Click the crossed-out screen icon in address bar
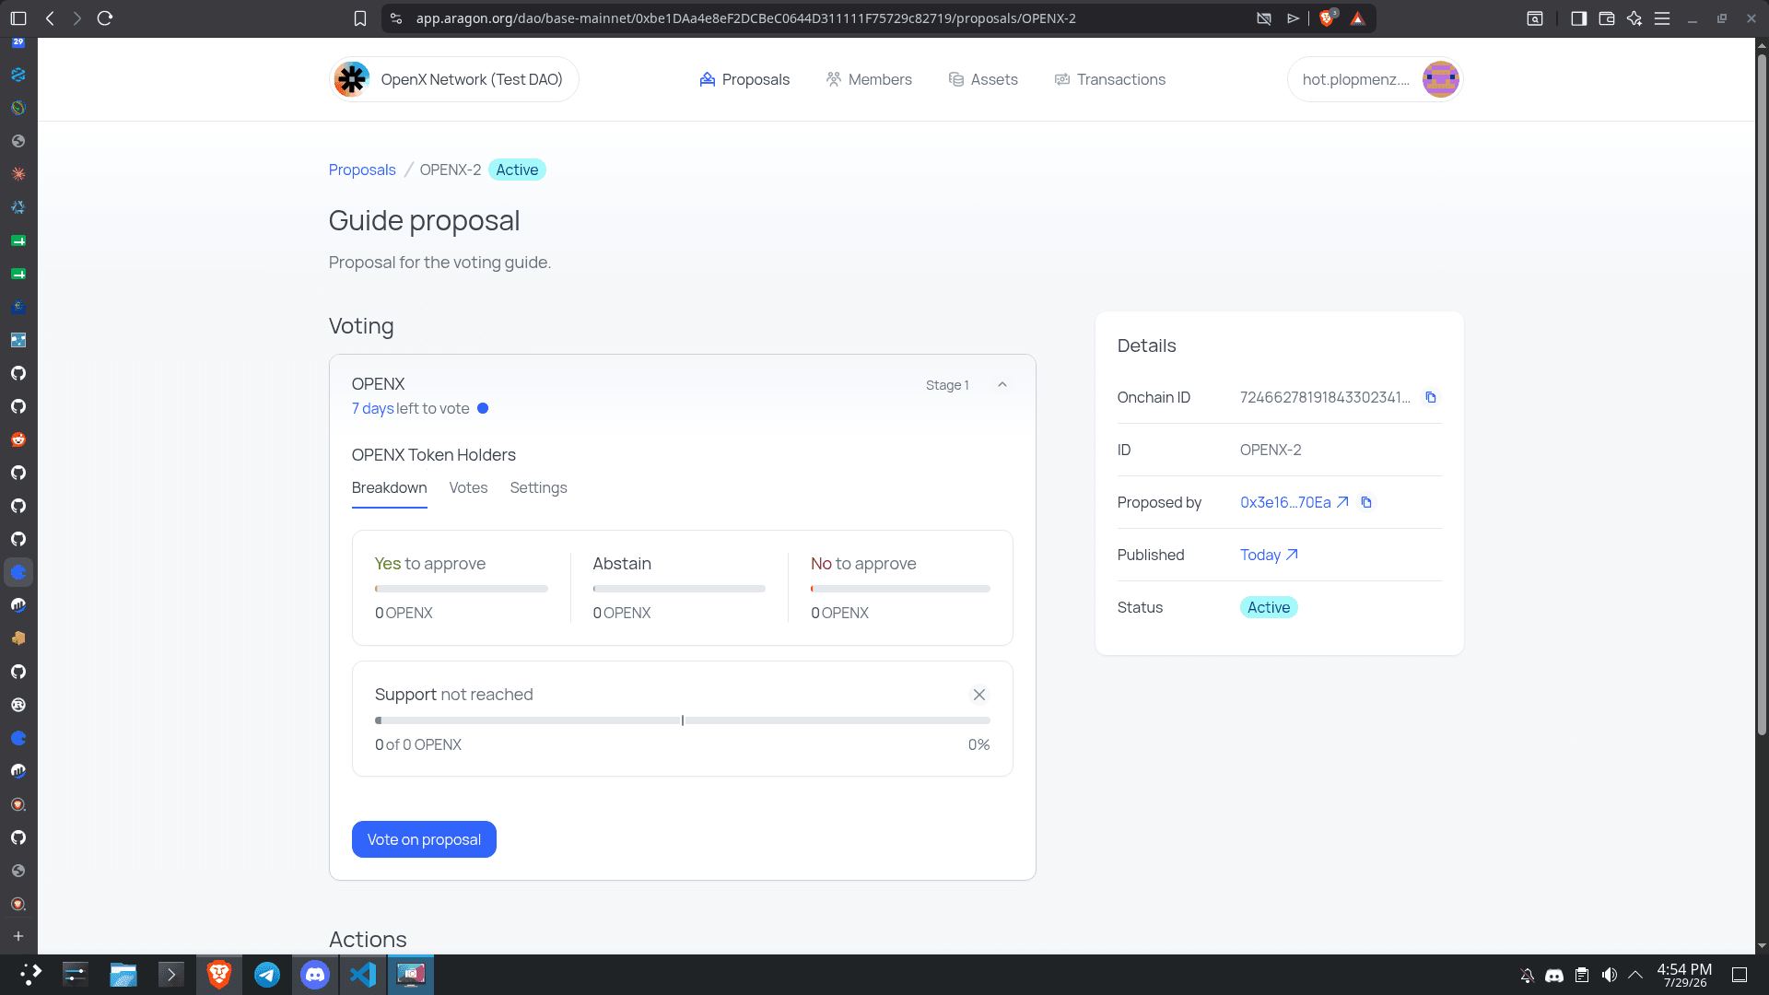 [x=1264, y=18]
